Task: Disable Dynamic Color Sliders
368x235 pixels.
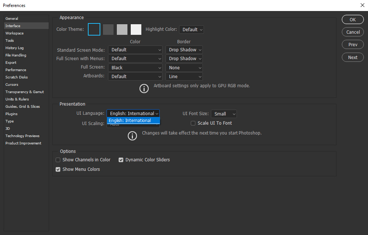Action: point(121,159)
